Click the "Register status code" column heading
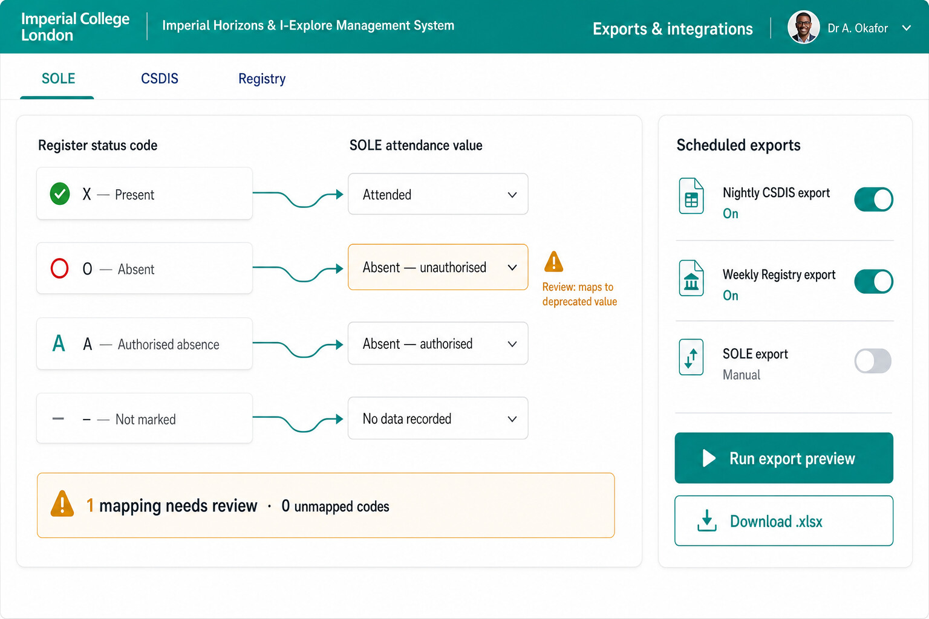 click(97, 145)
